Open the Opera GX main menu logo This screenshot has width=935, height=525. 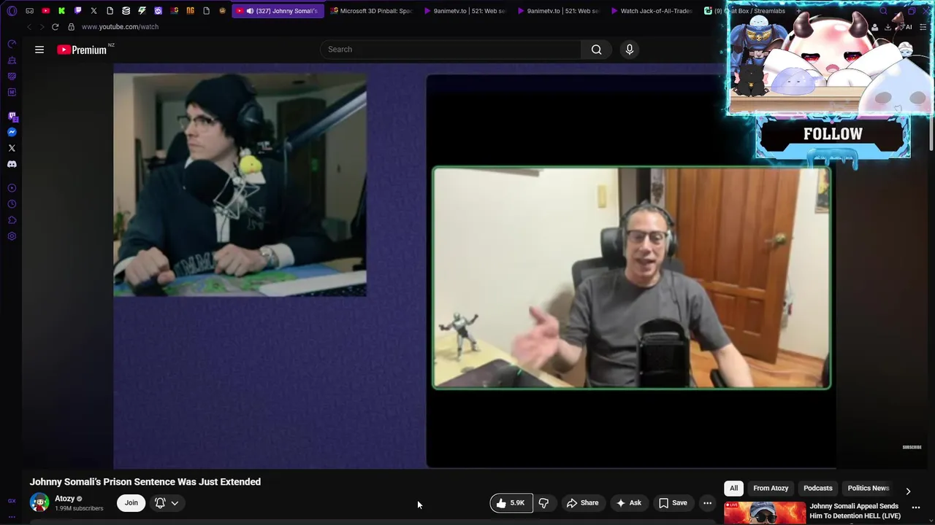(12, 11)
